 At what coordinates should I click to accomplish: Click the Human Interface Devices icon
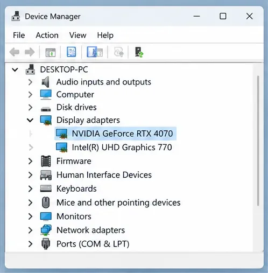point(46,175)
